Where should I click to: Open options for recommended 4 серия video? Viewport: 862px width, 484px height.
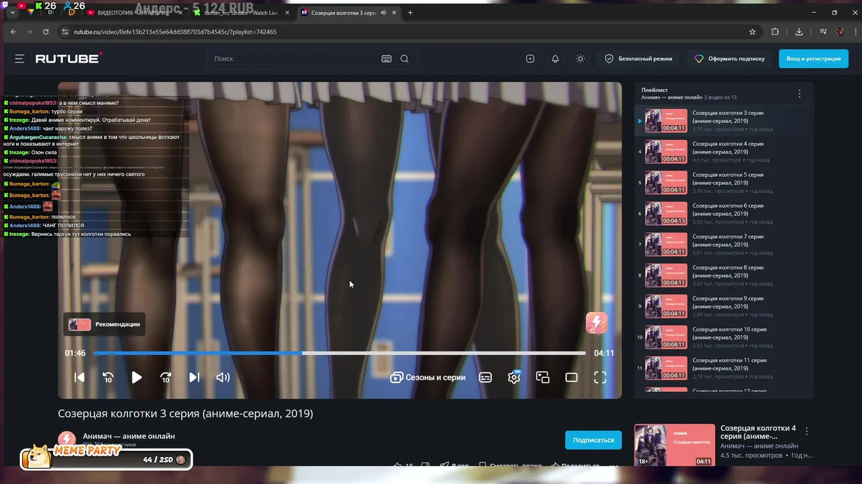[x=807, y=431]
